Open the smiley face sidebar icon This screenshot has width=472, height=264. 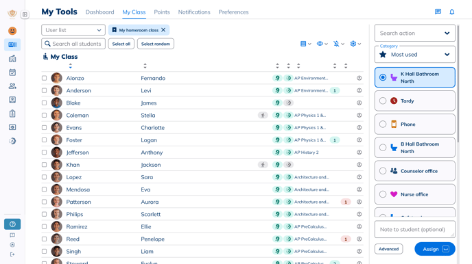(12, 31)
